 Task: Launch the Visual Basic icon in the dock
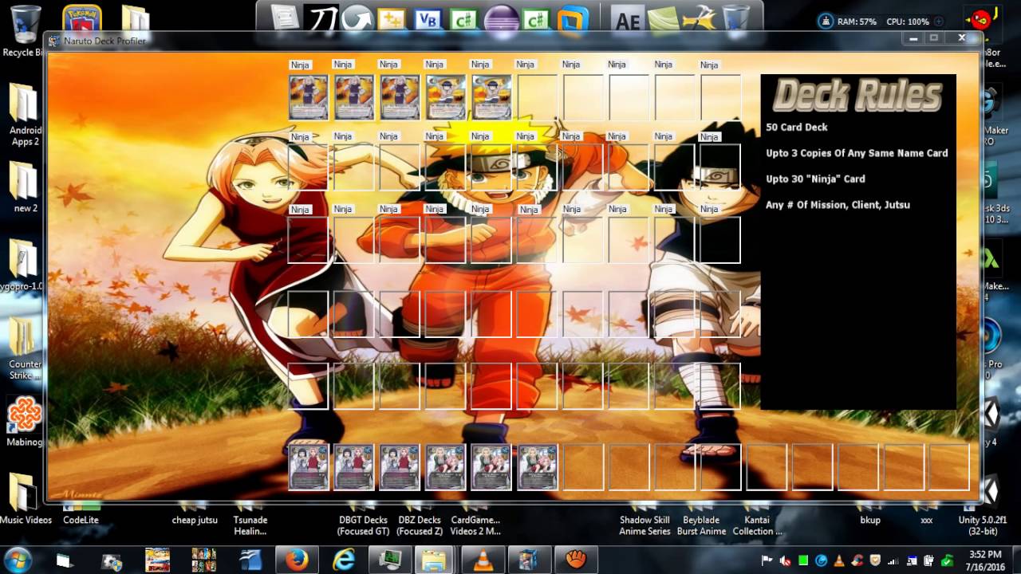point(428,19)
